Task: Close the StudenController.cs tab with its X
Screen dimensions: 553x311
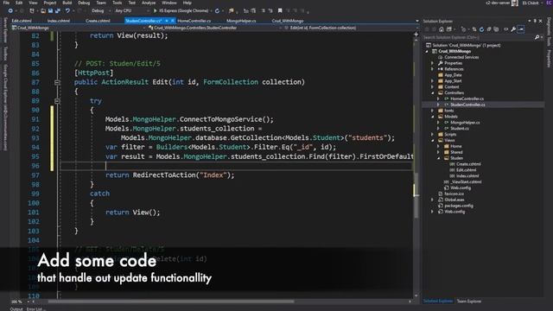Action: pos(173,21)
